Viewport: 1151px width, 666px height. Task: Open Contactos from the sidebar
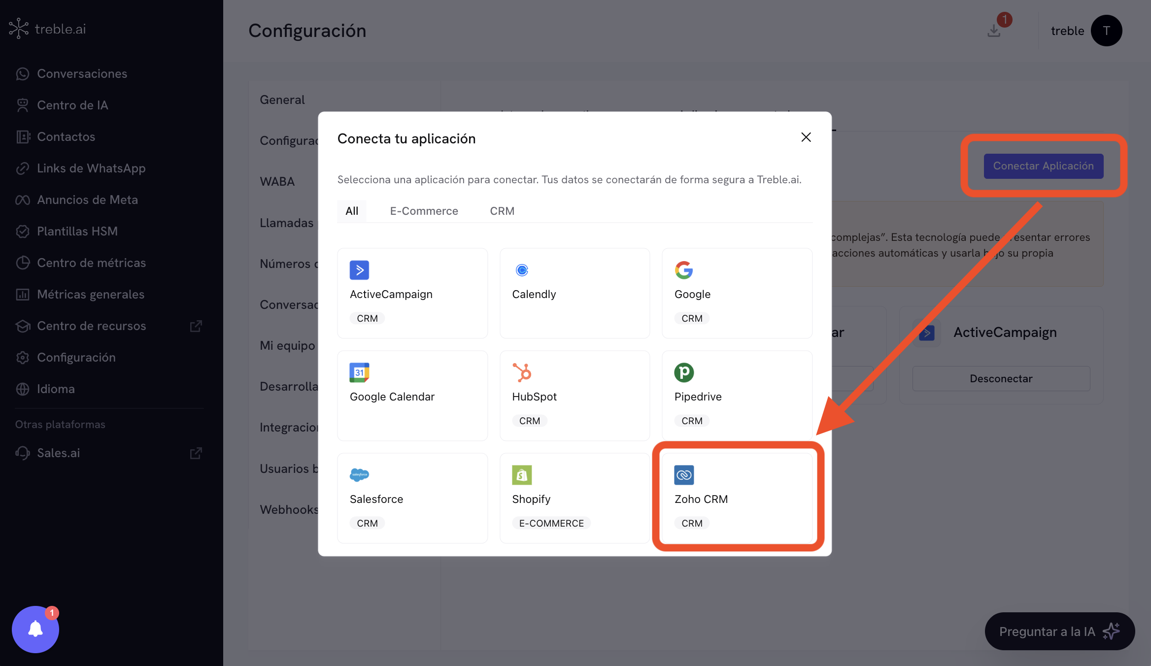tap(66, 136)
